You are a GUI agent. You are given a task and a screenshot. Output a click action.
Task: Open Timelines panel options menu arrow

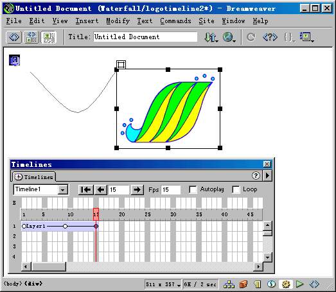click(x=268, y=176)
